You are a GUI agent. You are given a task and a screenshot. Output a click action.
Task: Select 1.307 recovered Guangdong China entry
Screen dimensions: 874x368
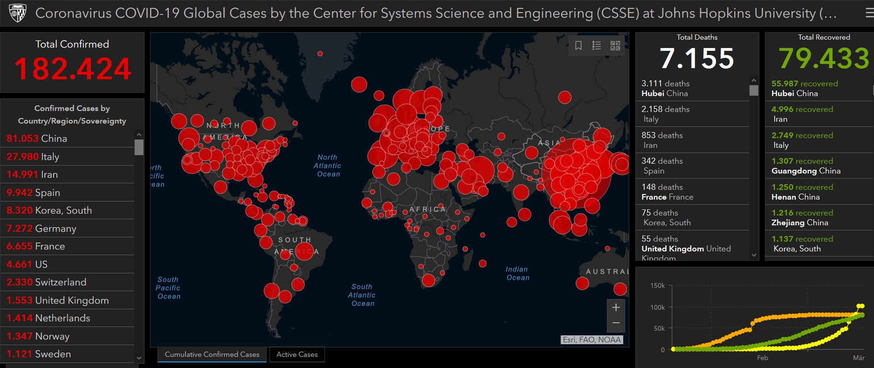click(819, 166)
